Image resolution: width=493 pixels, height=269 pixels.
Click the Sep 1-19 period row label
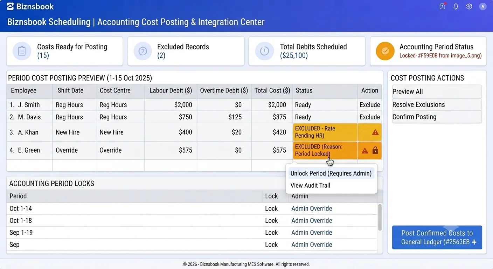21,233
